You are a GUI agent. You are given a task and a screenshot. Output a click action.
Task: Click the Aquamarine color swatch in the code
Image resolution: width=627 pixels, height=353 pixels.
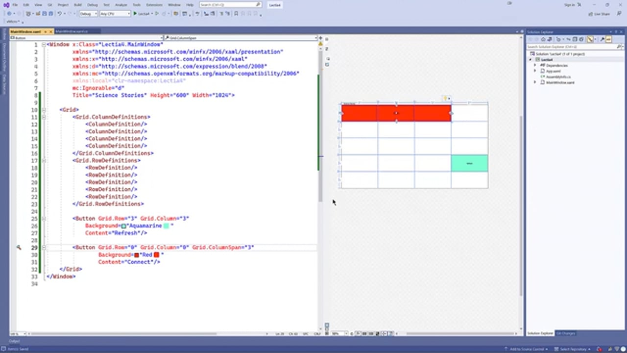coord(166,226)
